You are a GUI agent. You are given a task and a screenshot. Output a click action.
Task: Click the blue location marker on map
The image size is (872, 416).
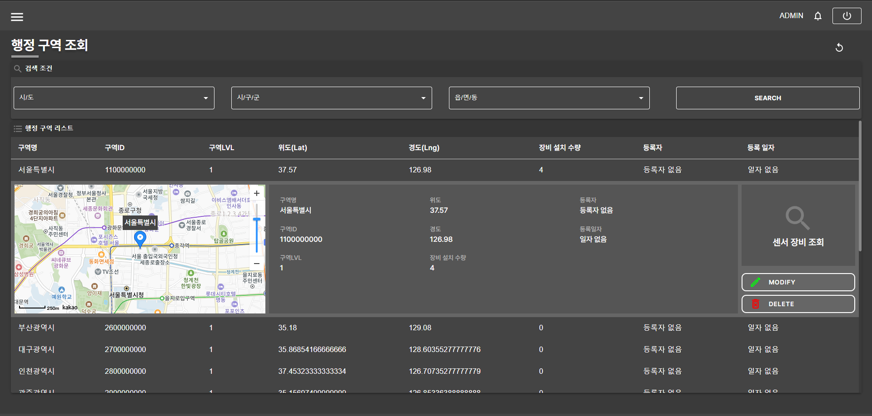tap(140, 239)
